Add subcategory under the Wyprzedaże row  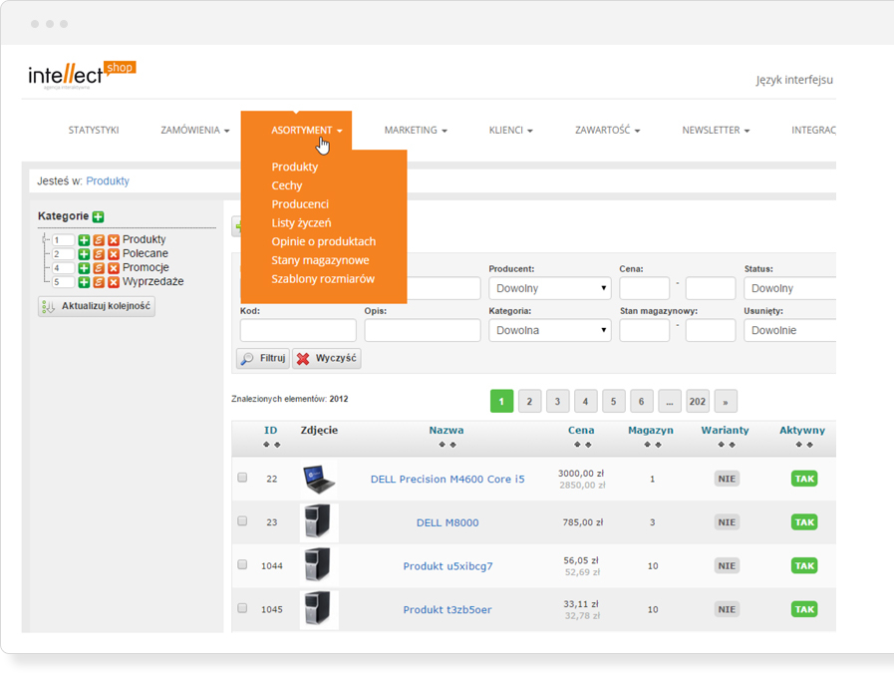click(84, 282)
